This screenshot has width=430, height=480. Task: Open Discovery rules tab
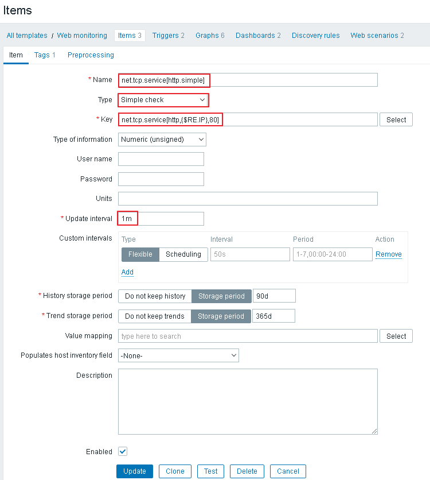click(315, 36)
